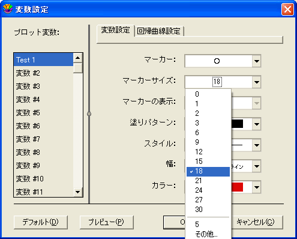Click the デフォルト(D) button
The height and width of the screenshot is (239, 297).
41,222
